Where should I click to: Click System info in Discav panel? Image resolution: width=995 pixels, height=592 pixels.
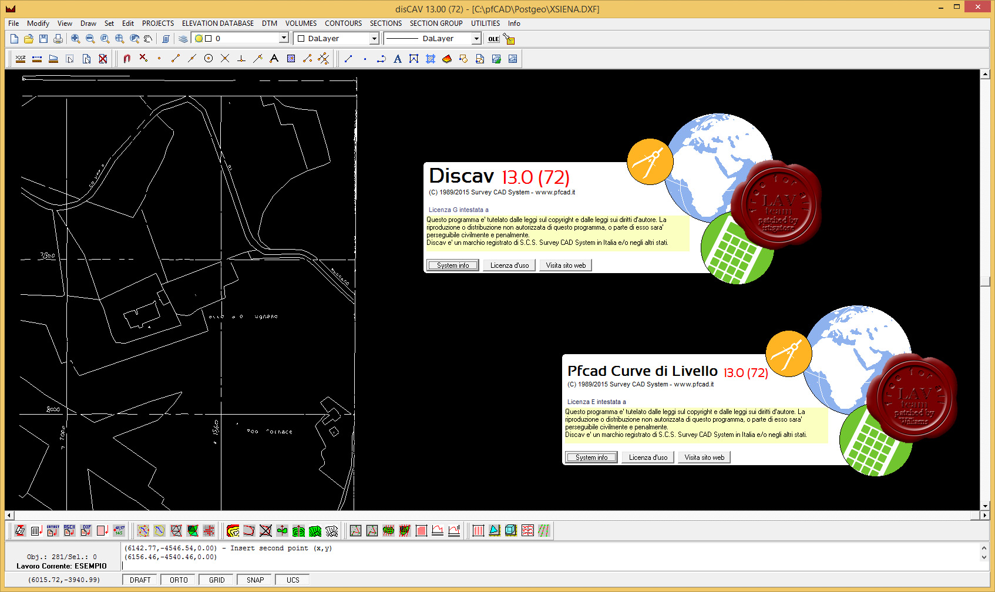point(453,265)
